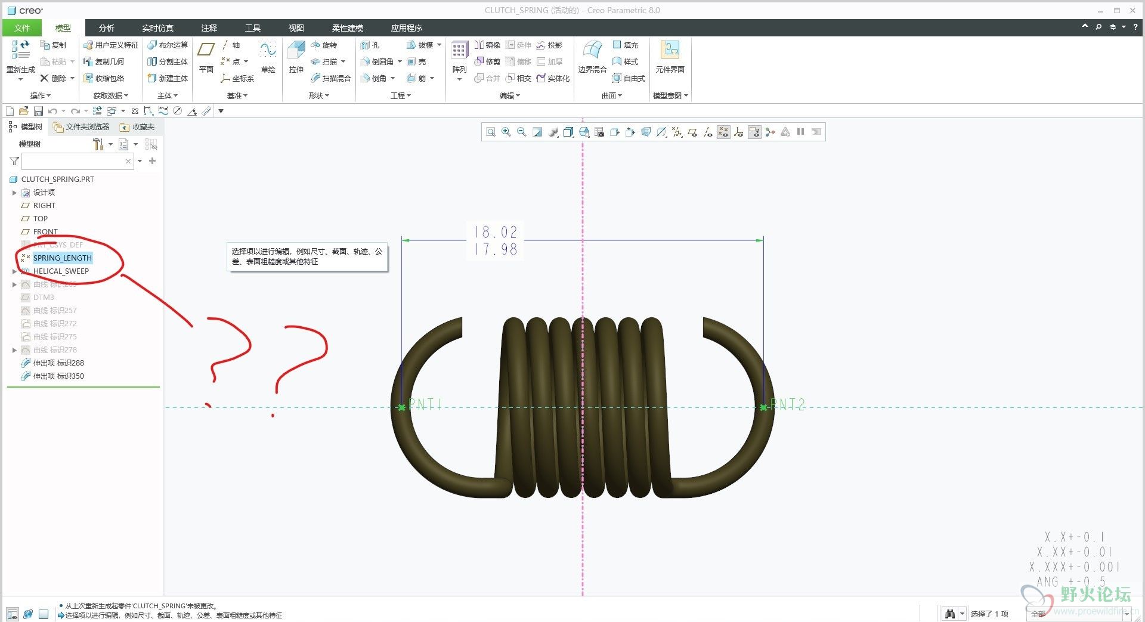Image resolution: width=1145 pixels, height=622 pixels.
Task: Create a datum Plane (平面)
Action: click(206, 57)
